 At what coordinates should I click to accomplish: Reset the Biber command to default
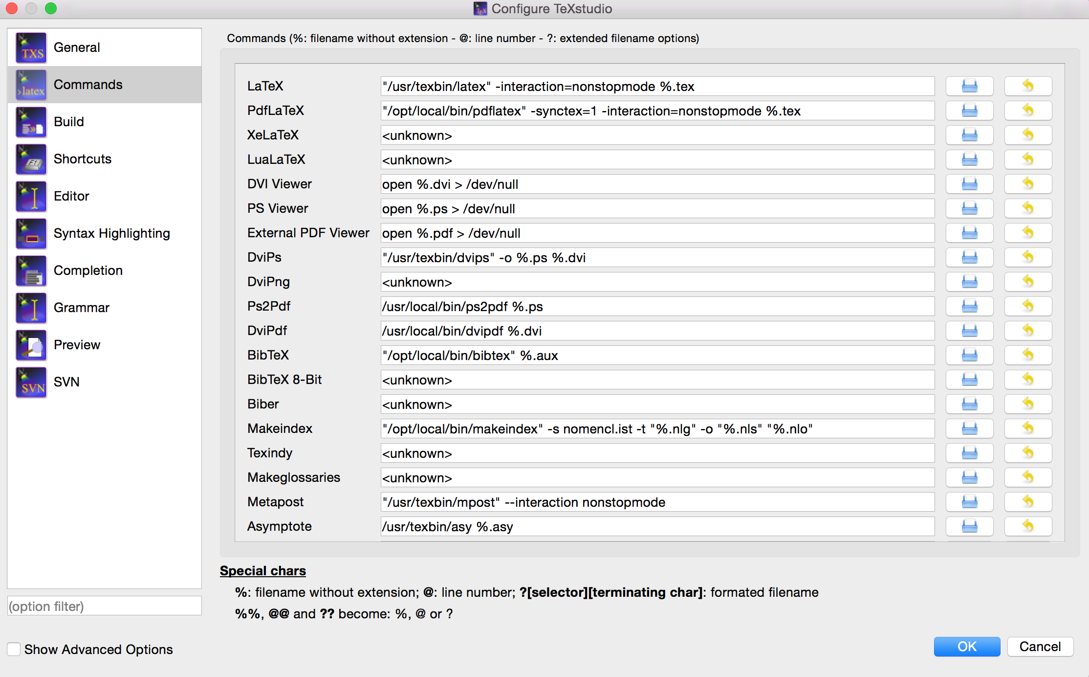[1028, 404]
